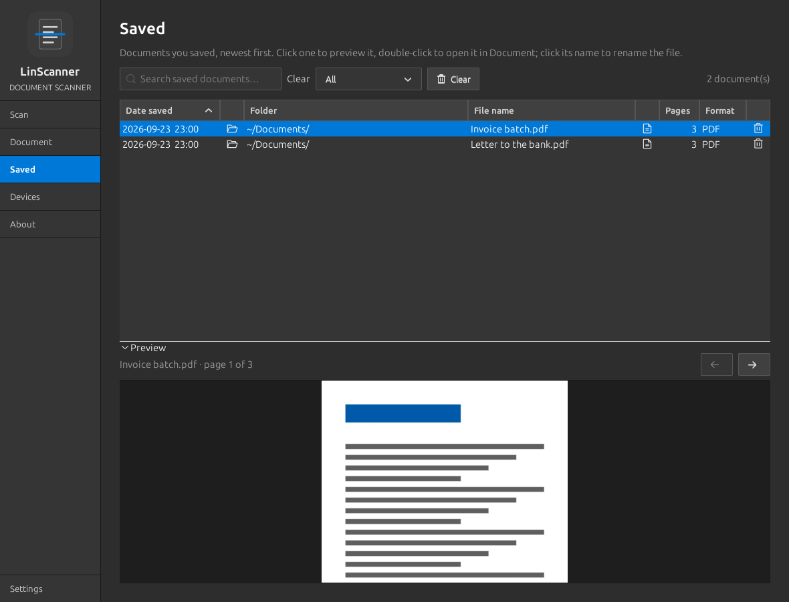Go to the previous preview page
Image resolution: width=789 pixels, height=602 pixels.
point(716,365)
